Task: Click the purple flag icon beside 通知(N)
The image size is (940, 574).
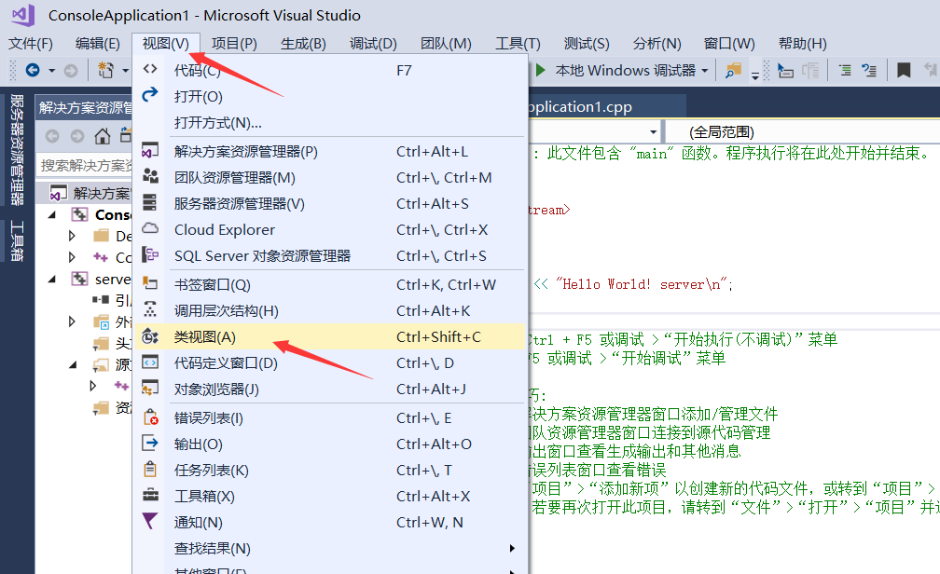Action: [150, 521]
